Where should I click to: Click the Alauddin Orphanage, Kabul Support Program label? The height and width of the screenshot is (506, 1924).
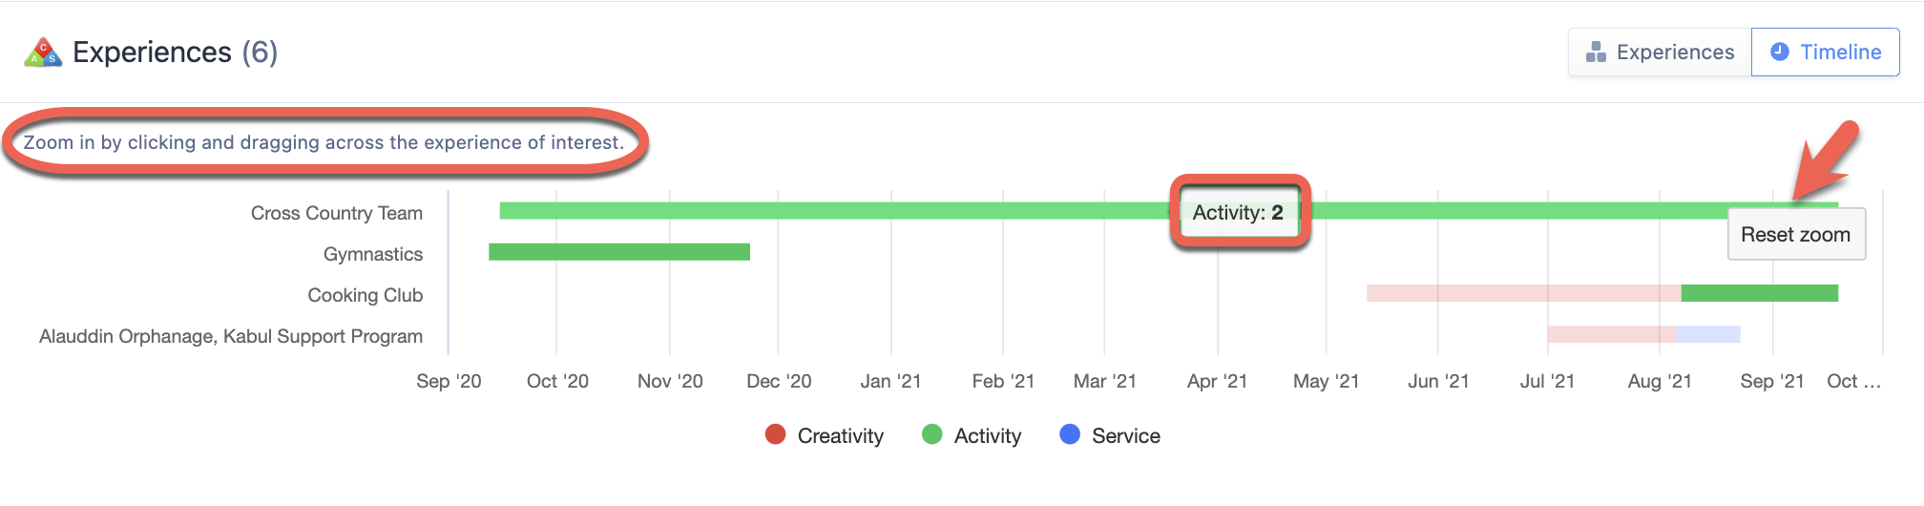(231, 336)
